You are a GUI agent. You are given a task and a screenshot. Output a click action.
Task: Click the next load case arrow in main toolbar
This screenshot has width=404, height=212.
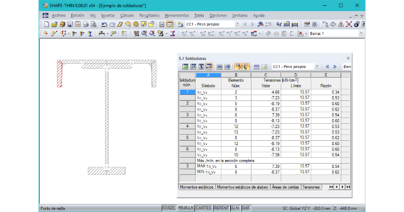point(252,24)
